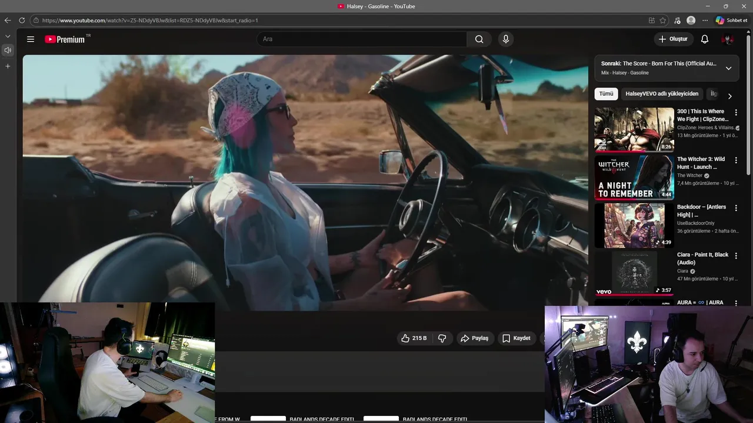This screenshot has height=423, width=753.
Task: Click the Halsey Gasoline video player
Action: (x=305, y=182)
